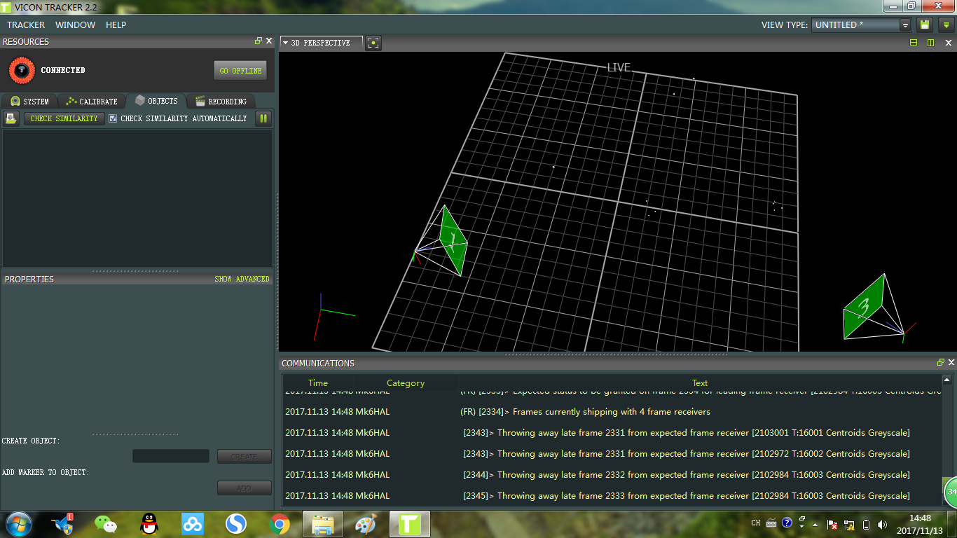Click Show Advanced in Properties
957x538 pixels.
[x=242, y=279]
